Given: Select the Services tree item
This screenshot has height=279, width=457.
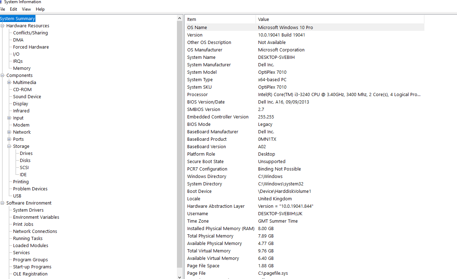Looking at the screenshot, I should pos(21,253).
